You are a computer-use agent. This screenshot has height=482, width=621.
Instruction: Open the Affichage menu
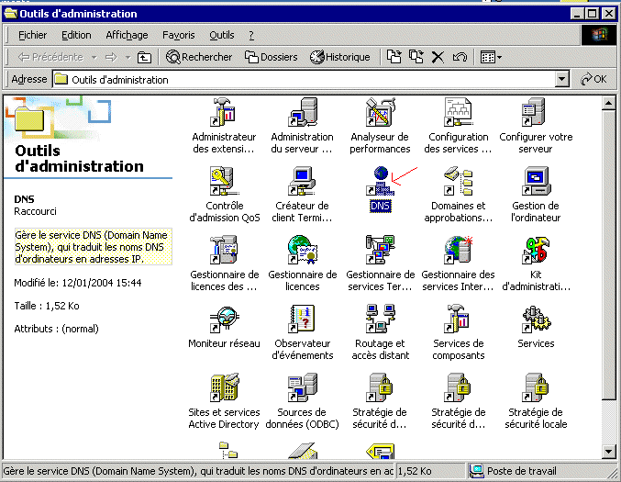tap(127, 35)
